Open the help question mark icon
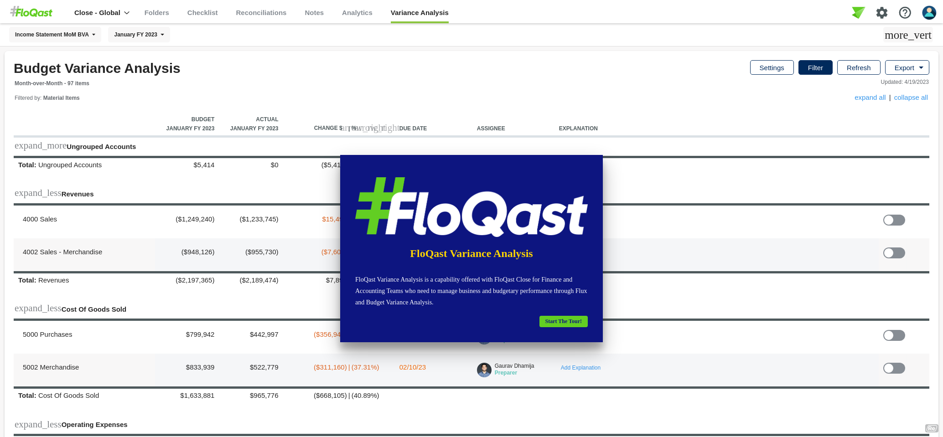This screenshot has height=437, width=943. (905, 12)
